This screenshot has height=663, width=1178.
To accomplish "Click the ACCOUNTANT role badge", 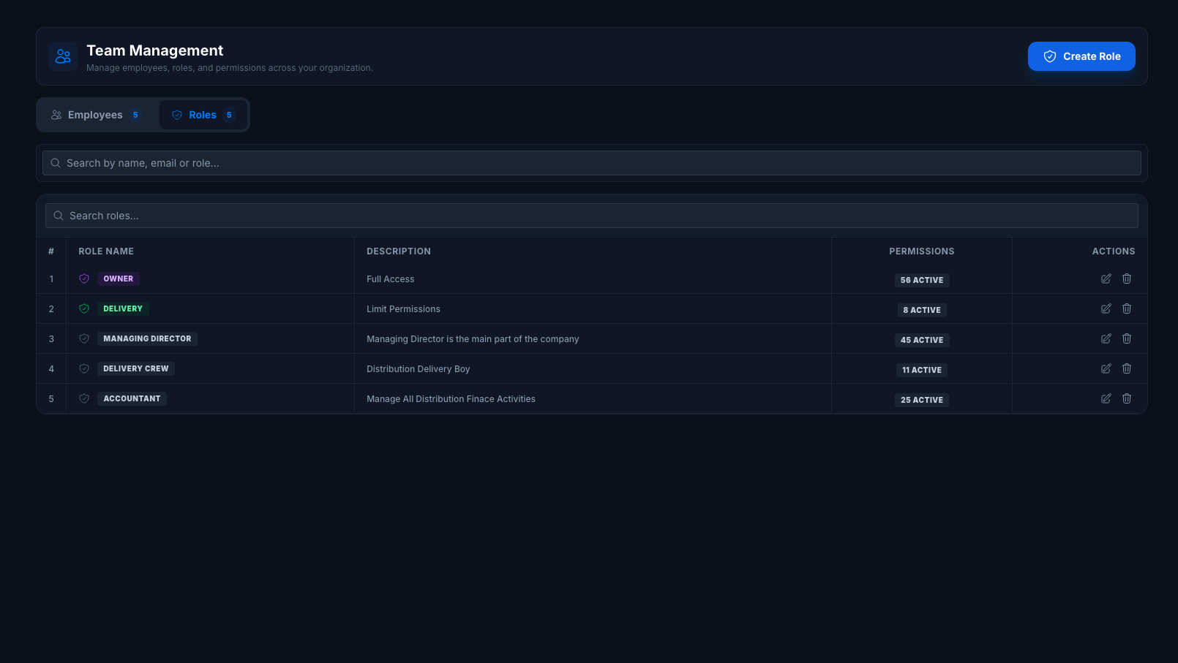I will 132,398.
